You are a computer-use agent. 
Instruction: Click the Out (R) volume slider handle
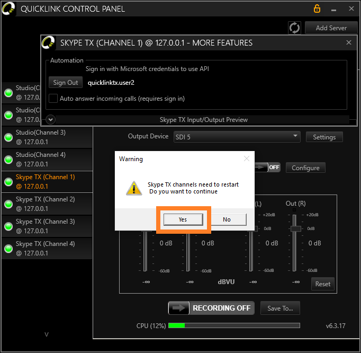point(295,228)
